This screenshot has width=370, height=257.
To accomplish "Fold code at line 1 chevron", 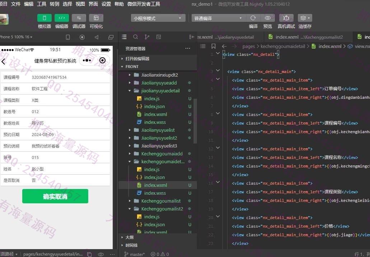I will point(218,53).
